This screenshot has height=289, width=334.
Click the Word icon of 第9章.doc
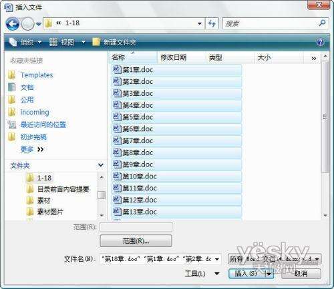pyautogui.click(x=117, y=164)
